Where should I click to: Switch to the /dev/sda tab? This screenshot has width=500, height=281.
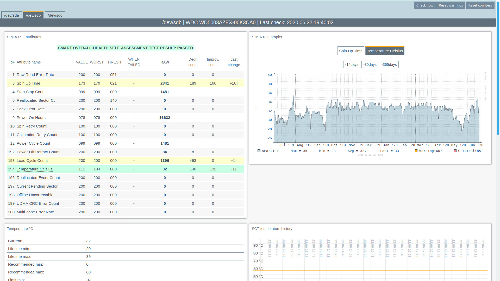coord(11,15)
